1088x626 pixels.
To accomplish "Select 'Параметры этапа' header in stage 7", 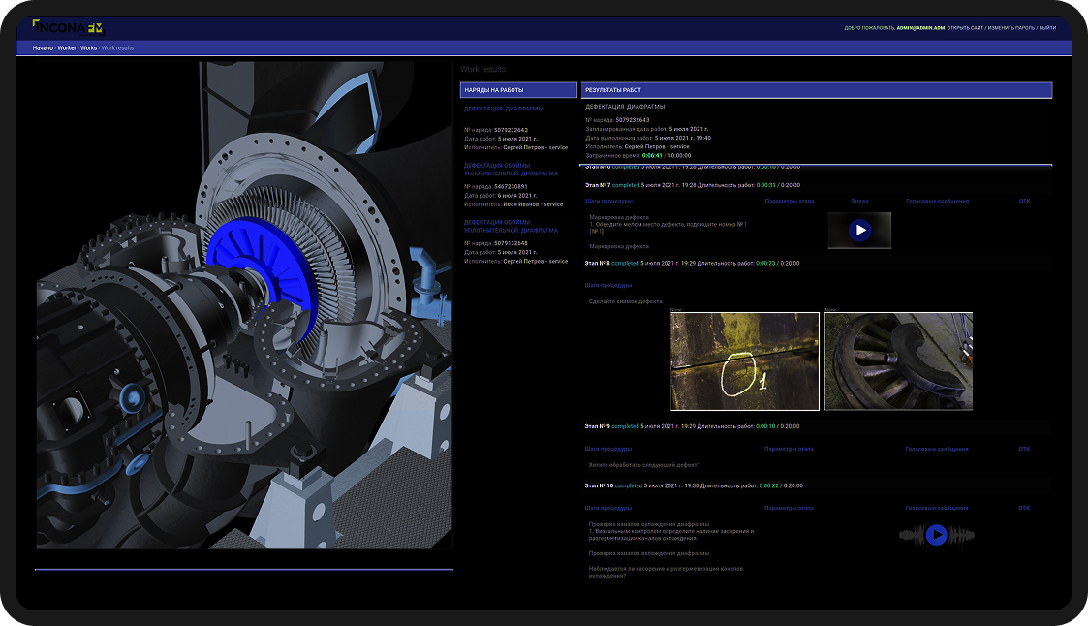I will [x=789, y=202].
